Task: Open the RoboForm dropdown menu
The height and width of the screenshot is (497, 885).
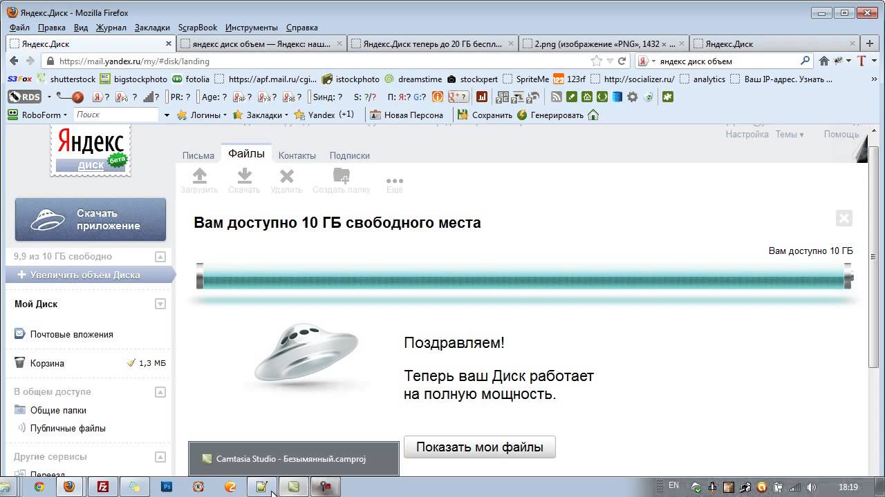Action: [37, 115]
